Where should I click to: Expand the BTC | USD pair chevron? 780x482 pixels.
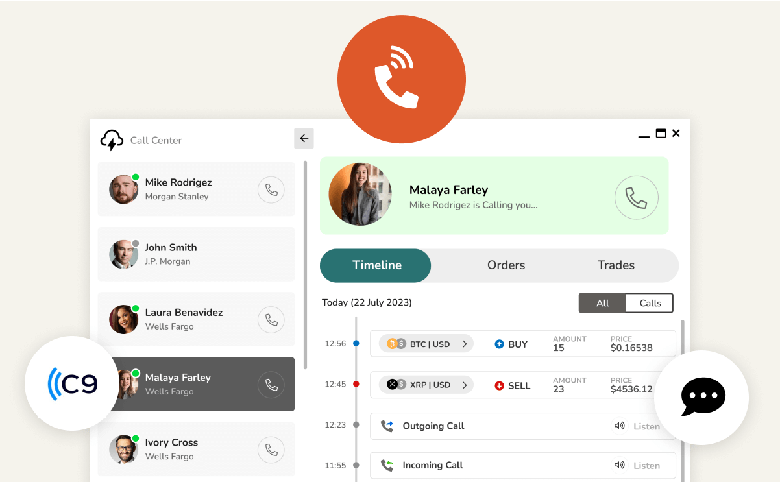pos(465,344)
